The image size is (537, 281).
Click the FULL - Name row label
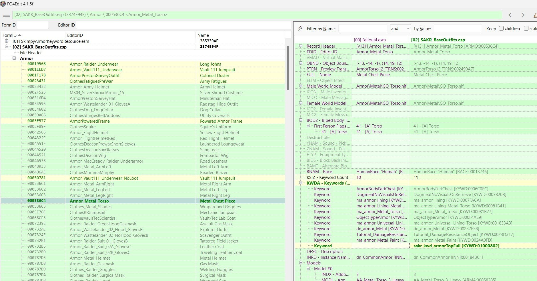pyautogui.click(x=319, y=74)
